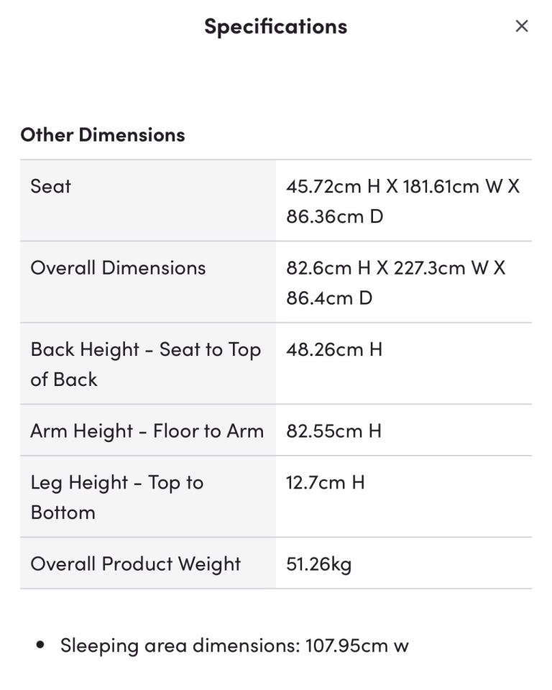Click the Overall Product Weight label

(x=135, y=563)
